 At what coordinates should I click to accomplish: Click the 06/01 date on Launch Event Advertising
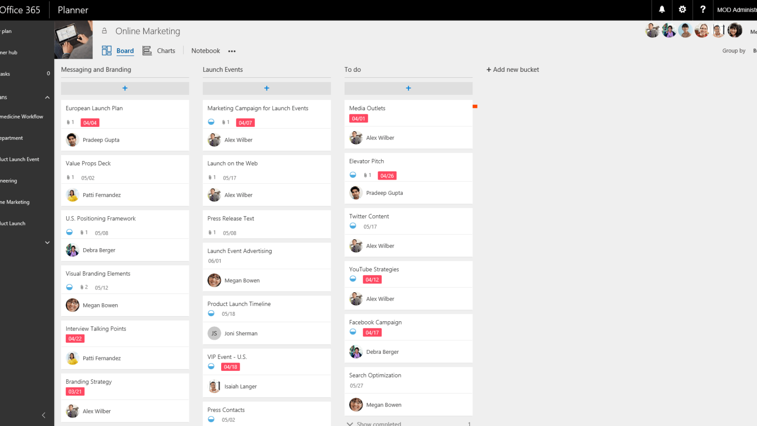215,261
